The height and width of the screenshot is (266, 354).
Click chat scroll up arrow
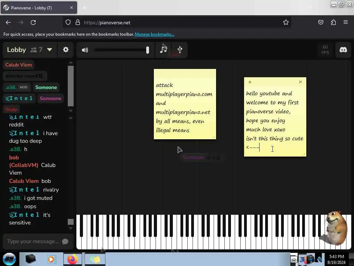click(x=71, y=118)
